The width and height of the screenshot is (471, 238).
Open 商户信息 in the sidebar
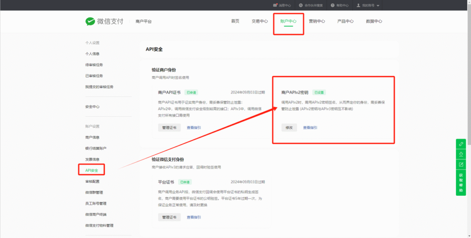coord(92,137)
